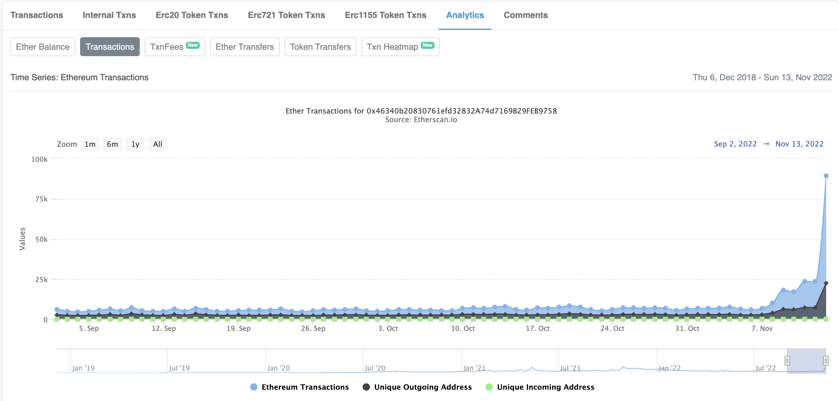839x401 pixels.
Task: Edit the Nov 13, 2022 end date
Action: pos(799,144)
